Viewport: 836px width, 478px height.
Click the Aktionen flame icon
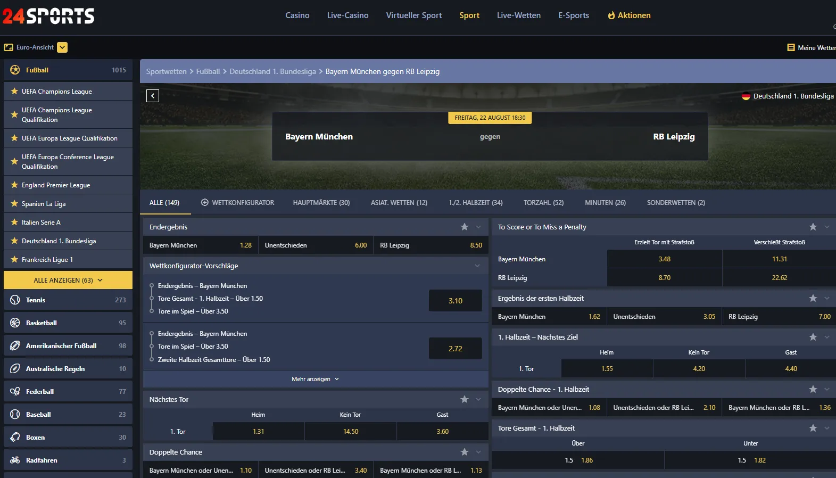click(611, 15)
